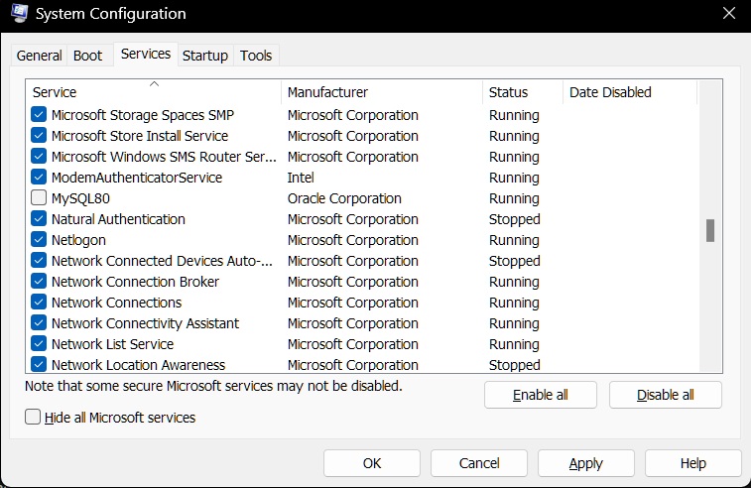Click the services list scrollbar thumb
Image resolution: width=751 pixels, height=488 pixels.
coord(710,230)
